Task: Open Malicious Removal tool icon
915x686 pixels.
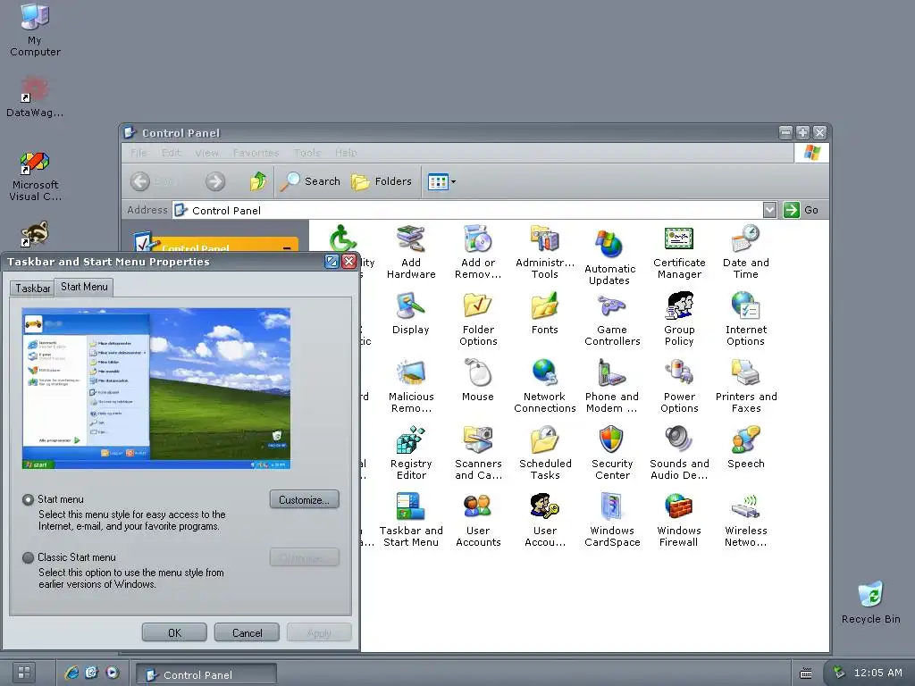Action: tap(411, 386)
